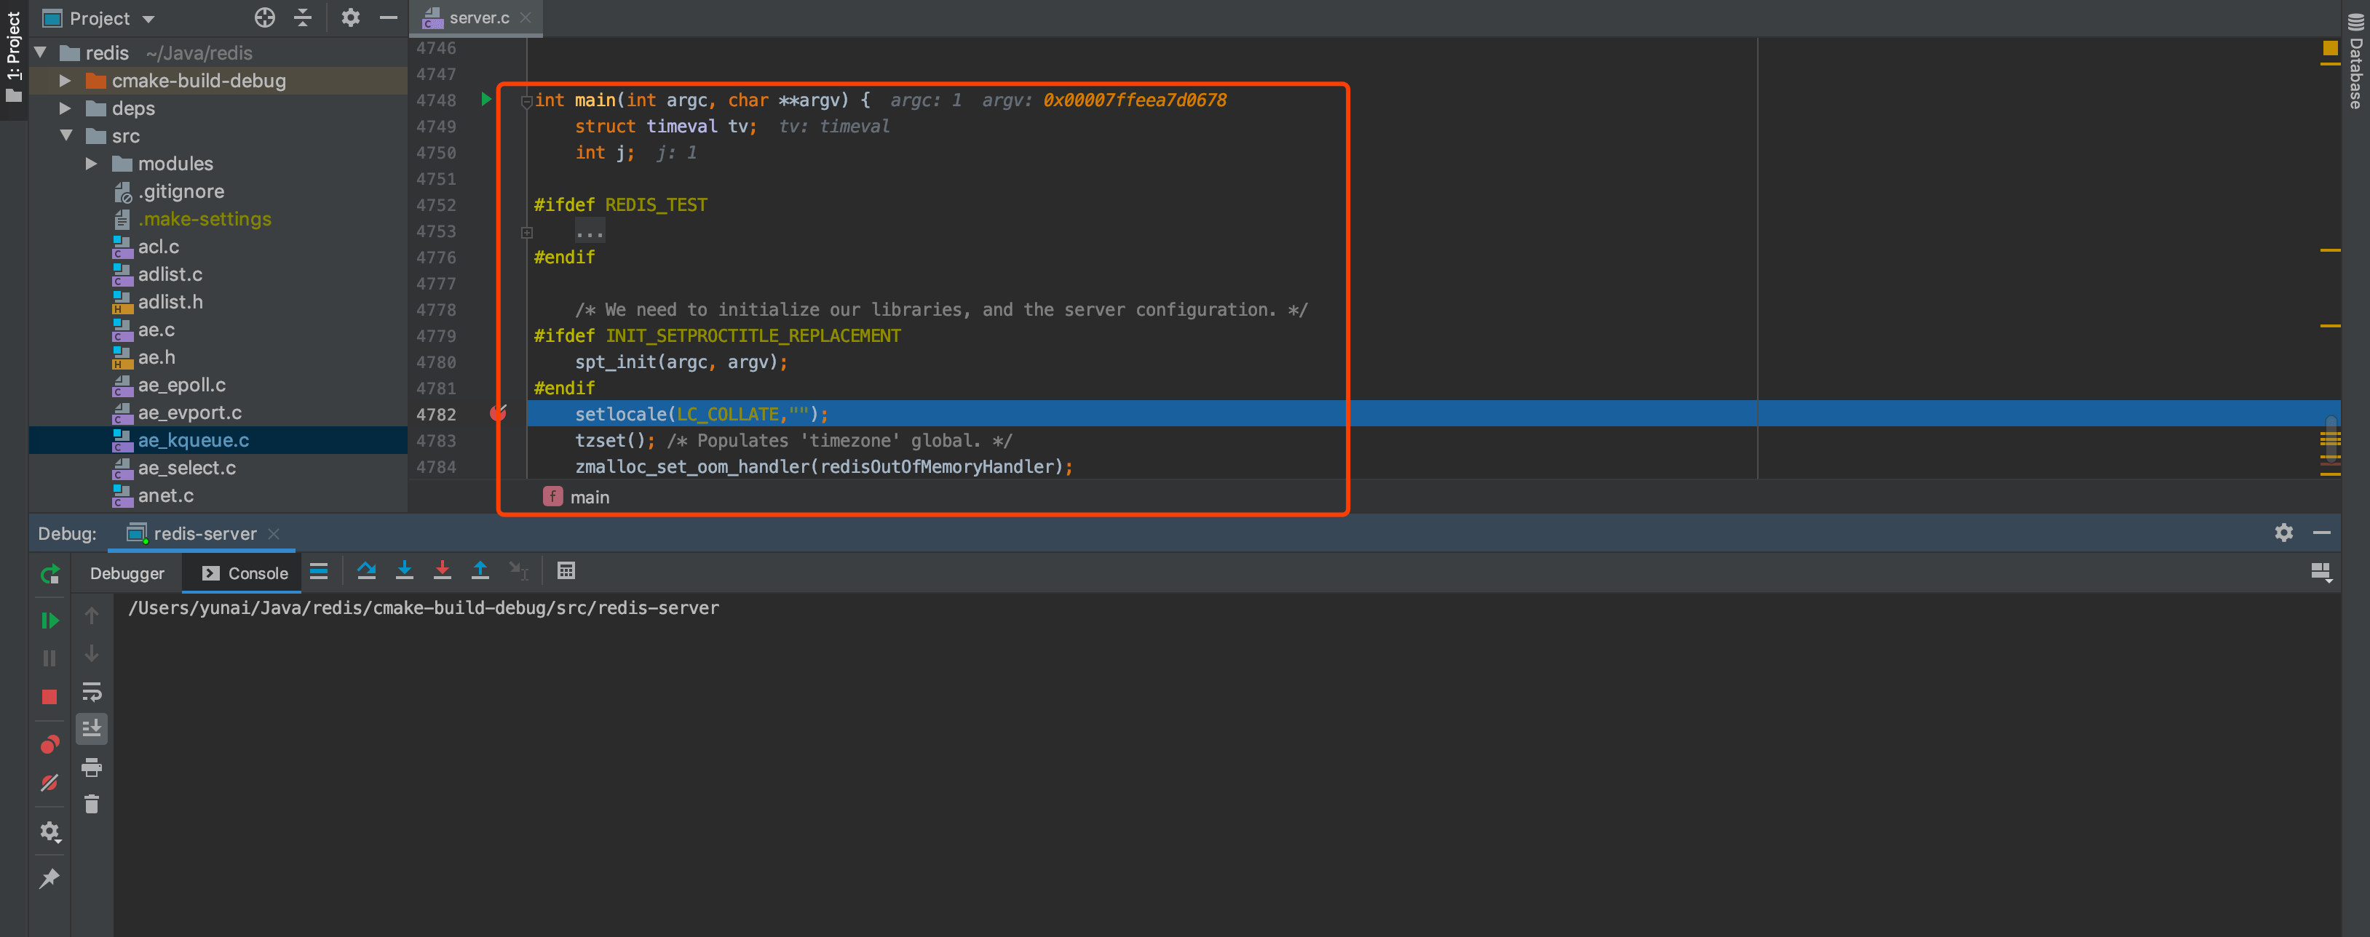
Task: Click Restore Layout icon in debug toolbar
Action: tap(2321, 573)
